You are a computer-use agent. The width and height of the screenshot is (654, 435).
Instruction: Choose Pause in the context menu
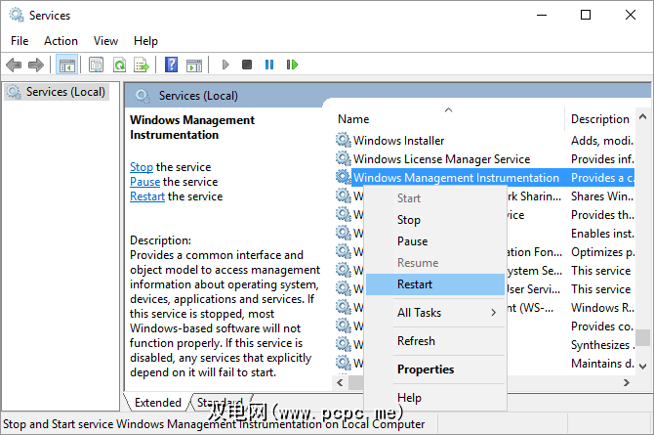pos(435,241)
